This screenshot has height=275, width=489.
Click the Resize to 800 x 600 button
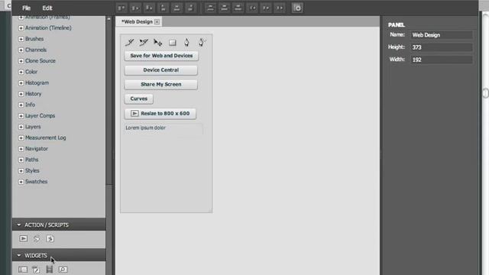(x=160, y=114)
